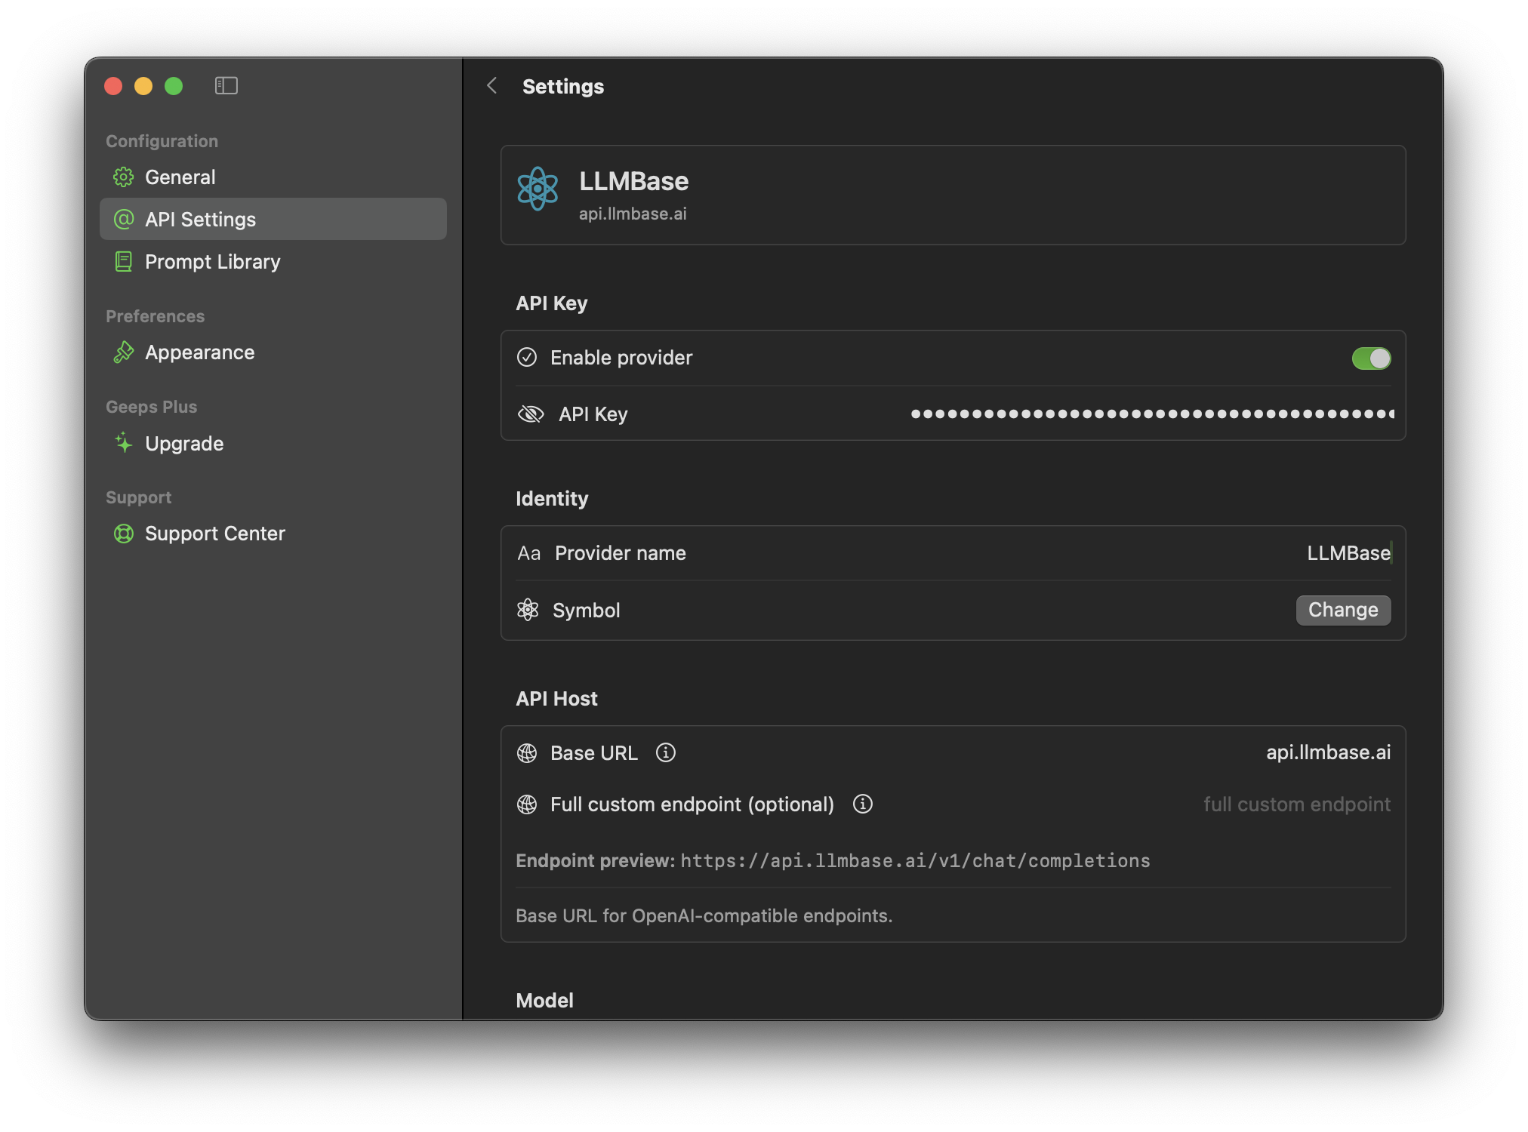Image resolution: width=1528 pixels, height=1132 pixels.
Task: Maximize the window with the green button
Action: (x=174, y=86)
